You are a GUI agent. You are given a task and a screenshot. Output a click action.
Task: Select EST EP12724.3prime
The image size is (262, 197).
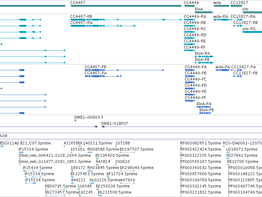point(108,177)
